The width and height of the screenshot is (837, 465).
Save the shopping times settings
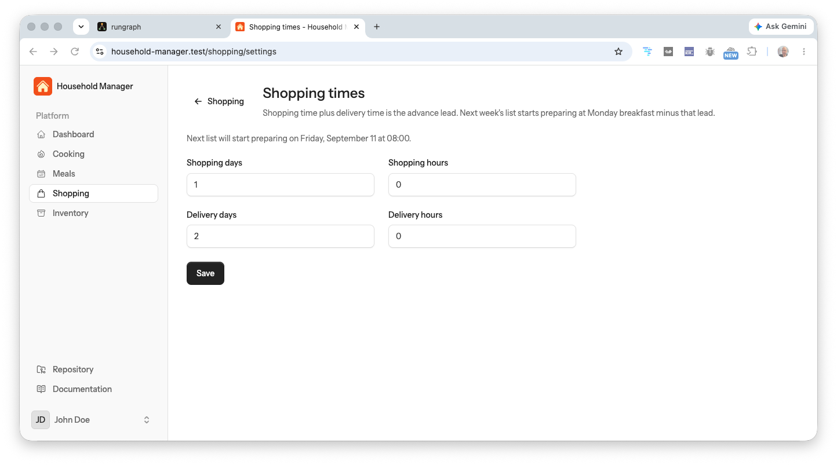pos(205,273)
